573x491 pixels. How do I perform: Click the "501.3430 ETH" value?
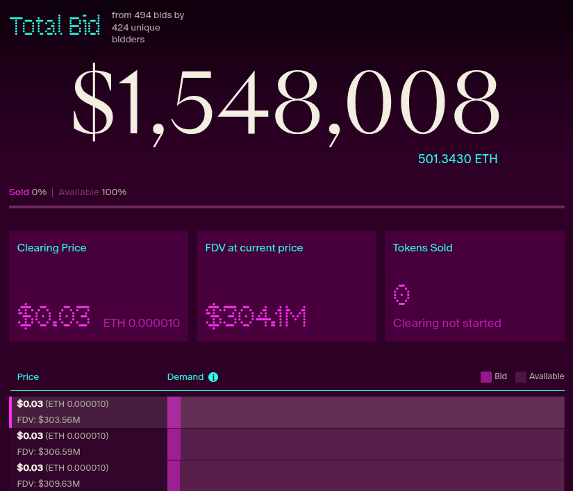[x=458, y=159]
